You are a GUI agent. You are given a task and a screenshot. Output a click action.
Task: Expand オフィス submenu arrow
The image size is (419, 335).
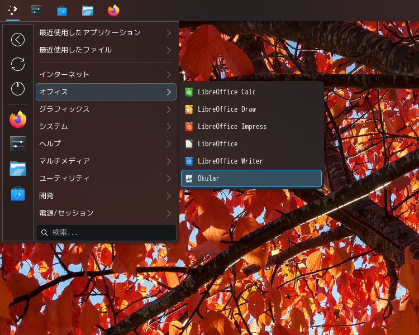coord(169,92)
